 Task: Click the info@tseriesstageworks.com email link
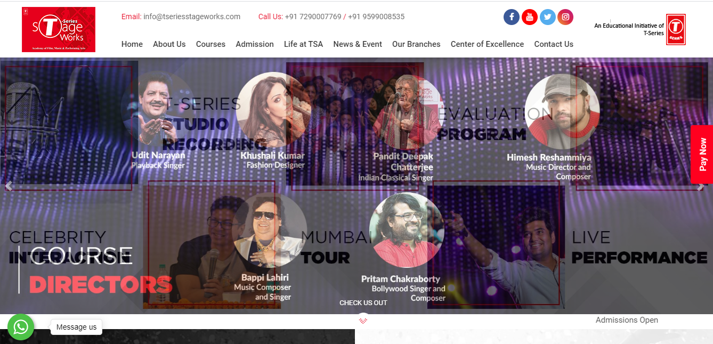(192, 17)
